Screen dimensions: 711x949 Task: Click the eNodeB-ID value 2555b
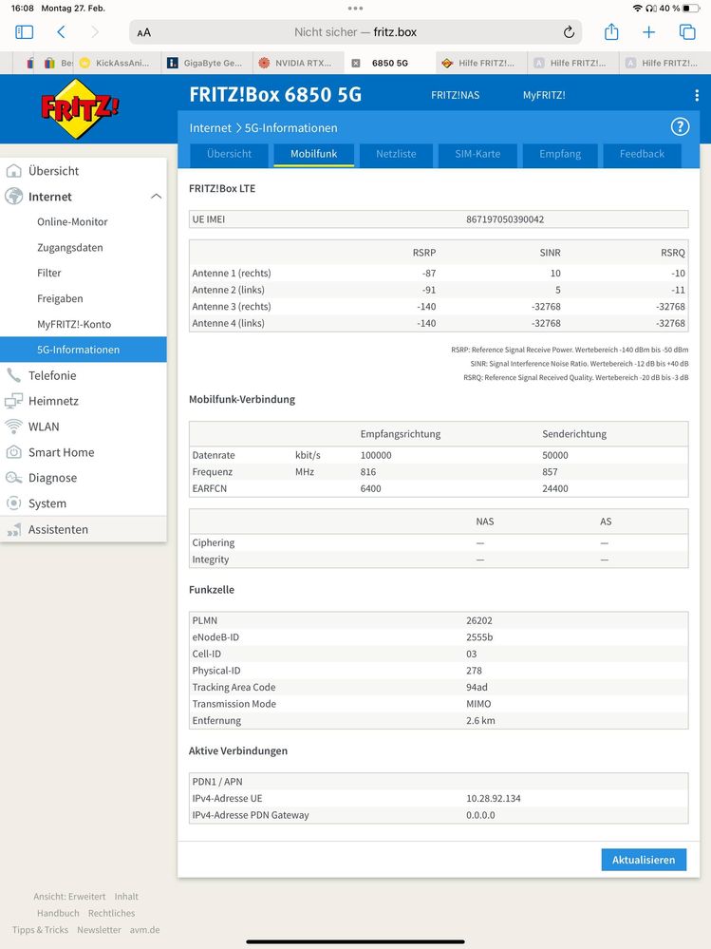(x=479, y=637)
